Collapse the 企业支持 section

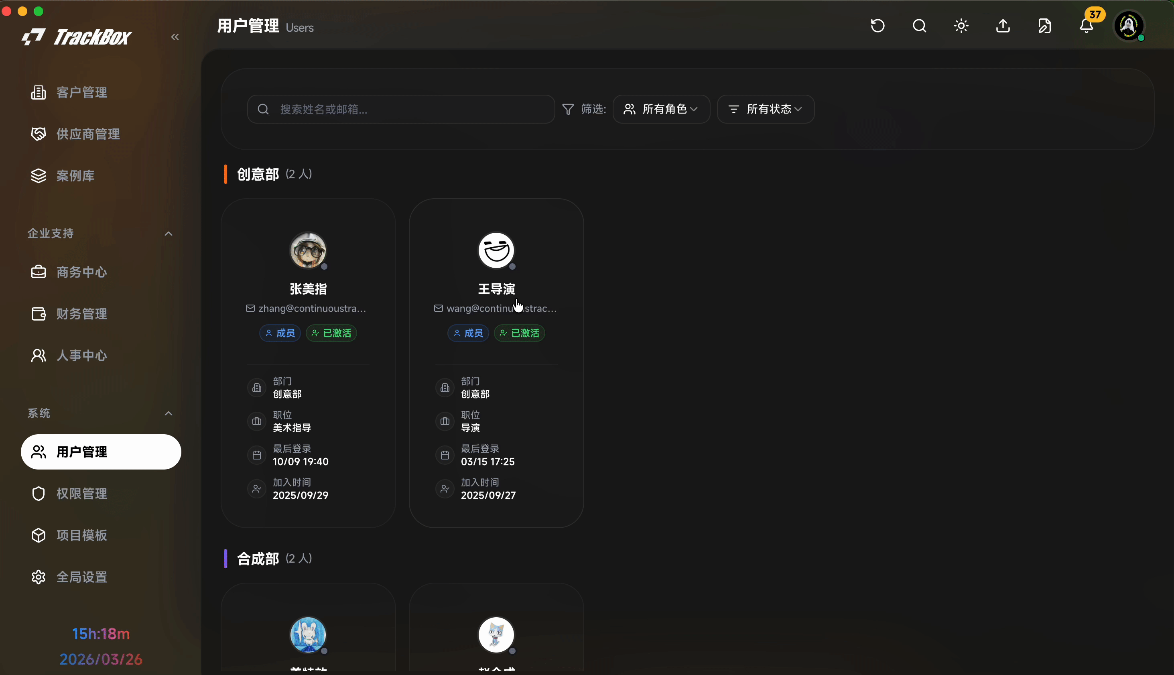168,234
